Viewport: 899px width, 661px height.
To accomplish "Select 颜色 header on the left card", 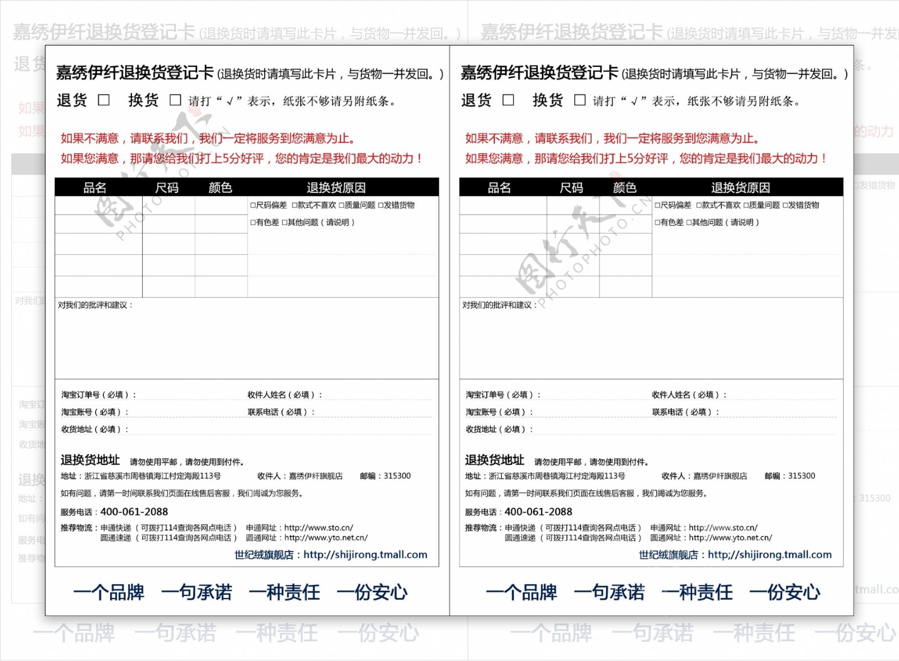I will [x=220, y=188].
